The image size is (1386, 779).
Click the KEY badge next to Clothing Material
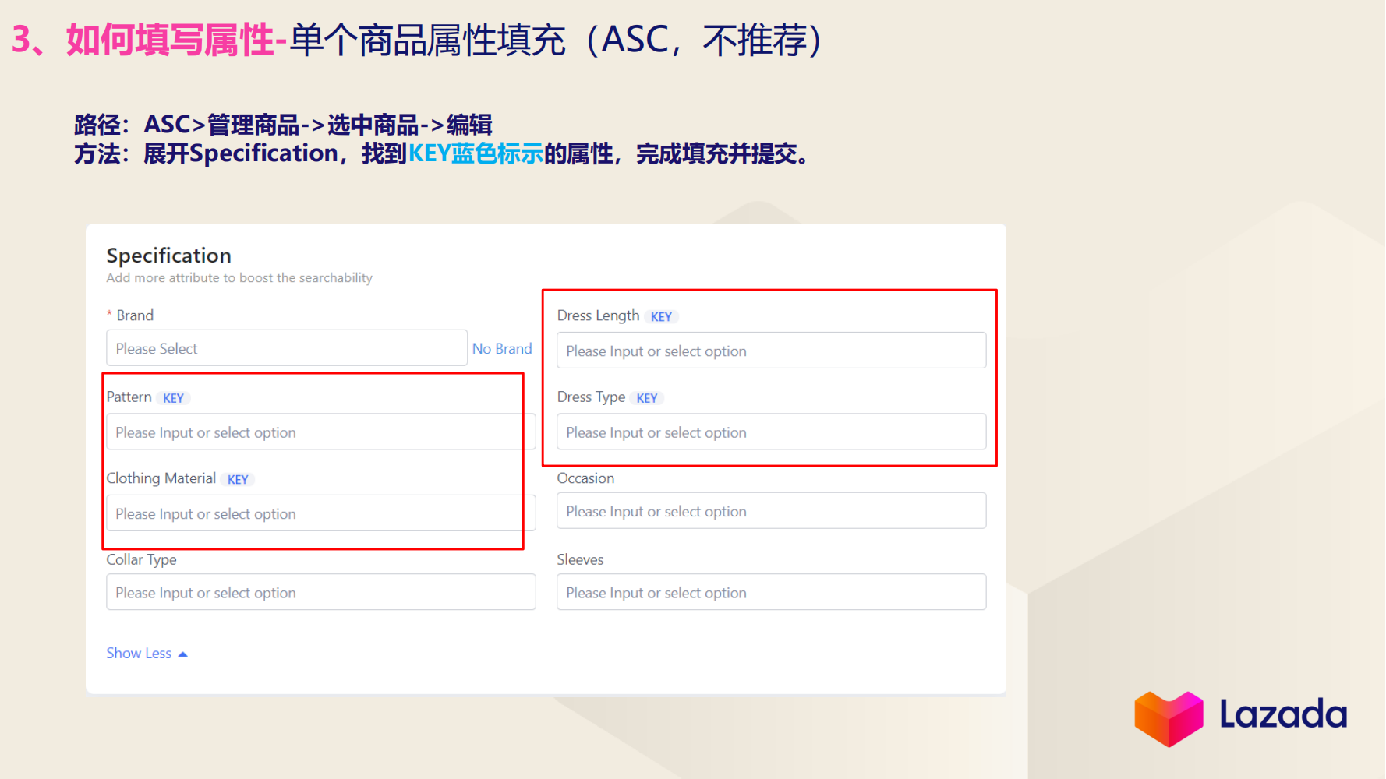point(237,479)
